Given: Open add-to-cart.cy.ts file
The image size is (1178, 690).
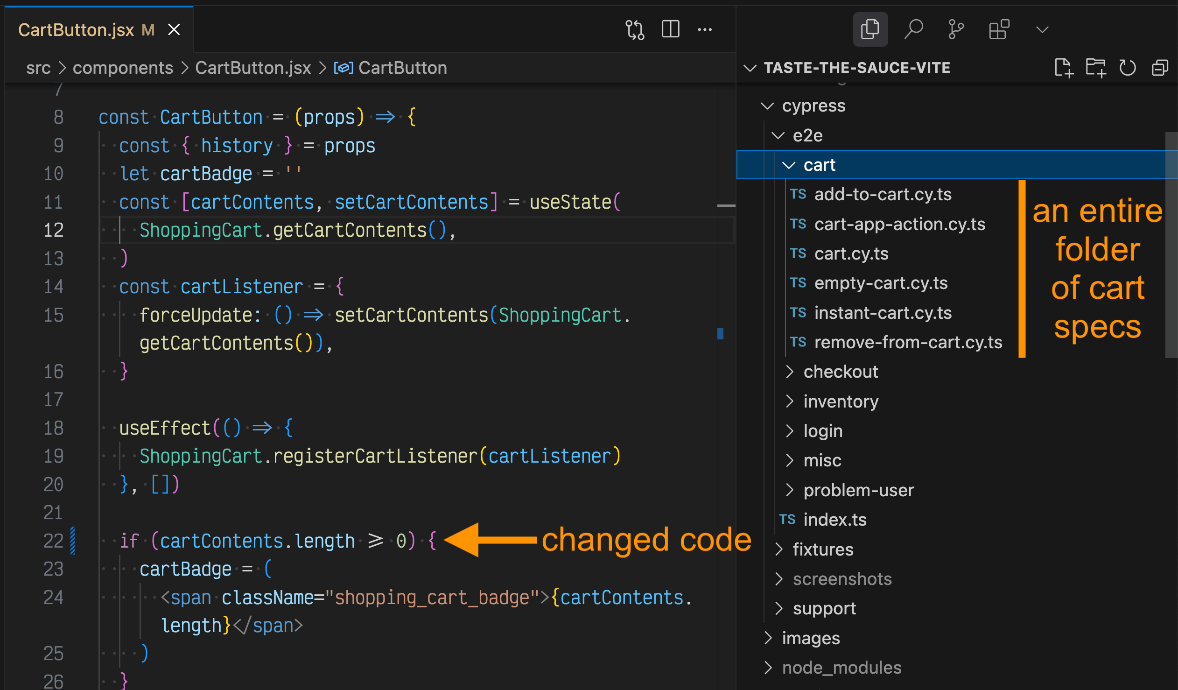Looking at the screenshot, I should (882, 195).
